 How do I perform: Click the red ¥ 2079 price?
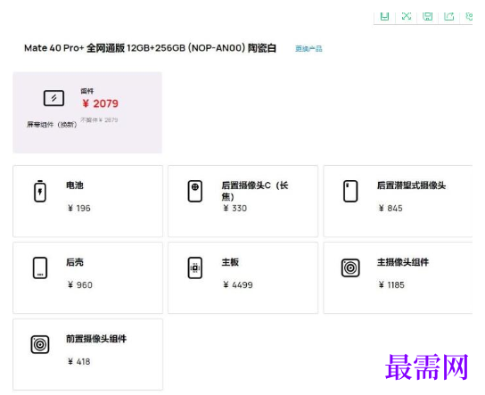[x=100, y=103]
